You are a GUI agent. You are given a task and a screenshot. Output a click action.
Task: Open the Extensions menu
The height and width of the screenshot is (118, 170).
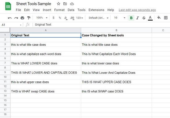pos(96,10)
